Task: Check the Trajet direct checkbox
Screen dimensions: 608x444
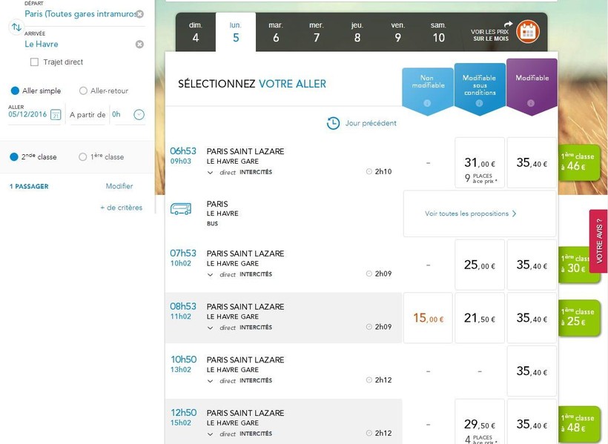Action: point(34,62)
